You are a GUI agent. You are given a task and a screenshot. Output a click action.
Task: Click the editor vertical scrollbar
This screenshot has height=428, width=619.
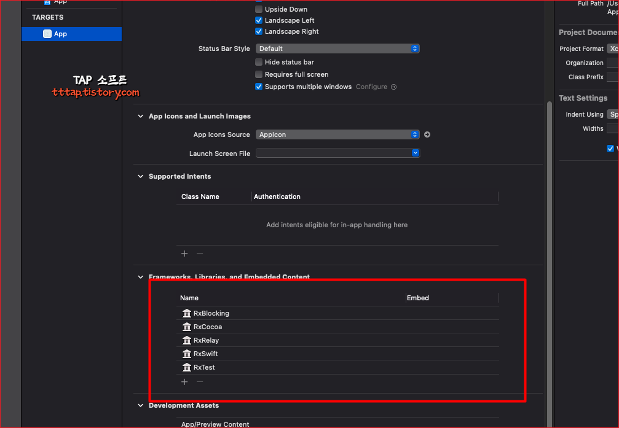pos(549,264)
